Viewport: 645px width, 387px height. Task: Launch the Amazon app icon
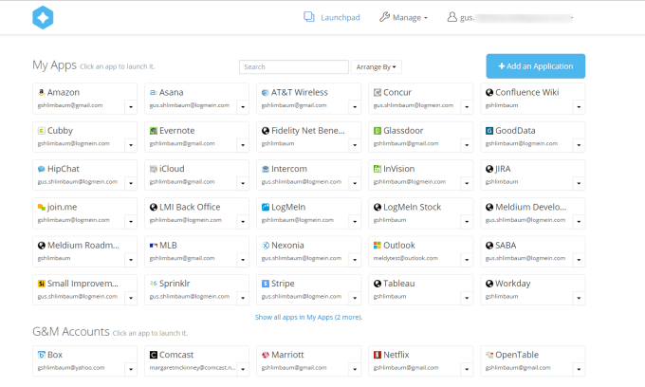[x=41, y=93]
